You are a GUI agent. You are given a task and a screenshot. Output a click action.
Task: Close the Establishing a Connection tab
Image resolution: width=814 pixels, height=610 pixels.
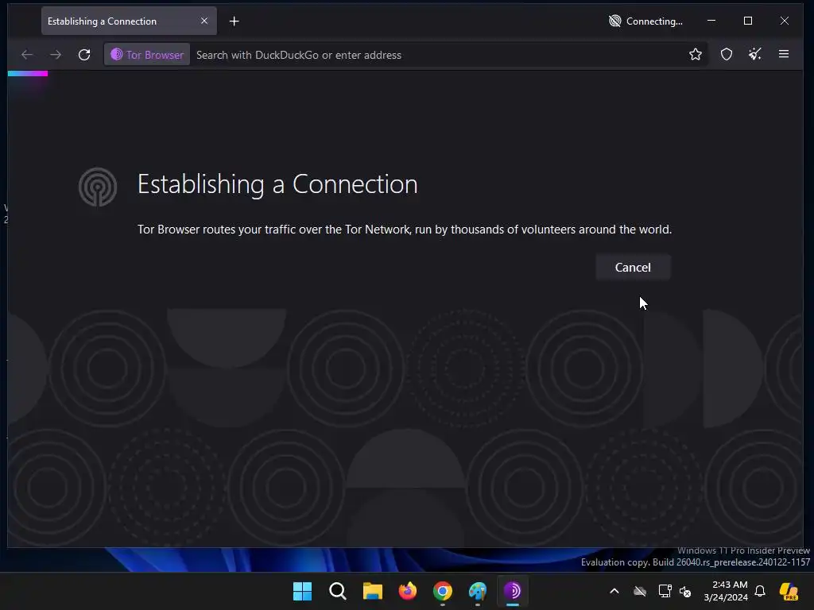[204, 21]
